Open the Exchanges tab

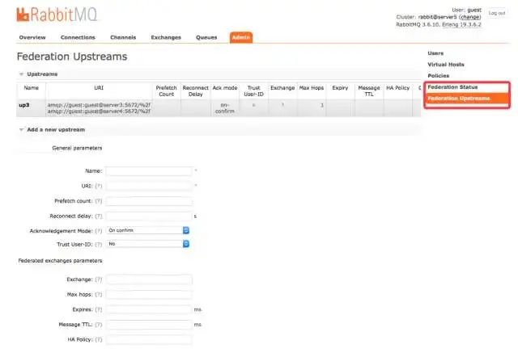coord(166,38)
